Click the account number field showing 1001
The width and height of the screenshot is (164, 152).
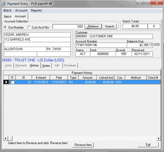tap(68, 27)
